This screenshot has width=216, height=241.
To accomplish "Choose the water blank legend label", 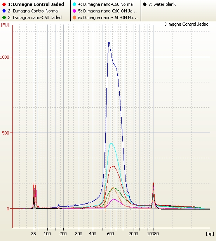I will coord(162,4).
